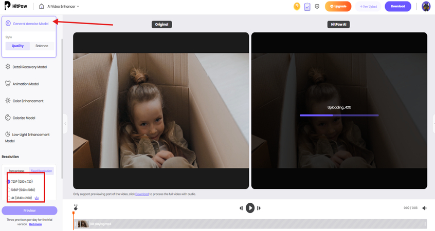Select 1080P (1920 x 1080) option

click(x=21, y=190)
